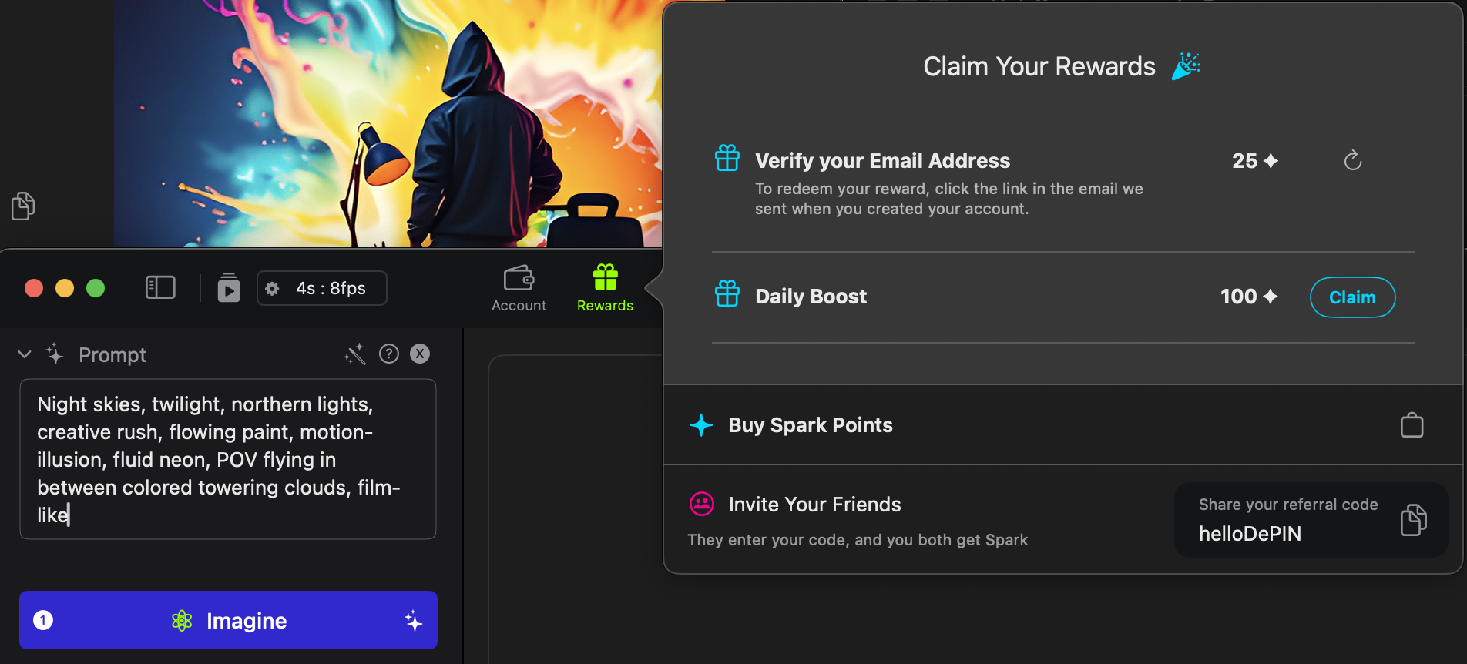Refresh the email verification status

point(1353,160)
